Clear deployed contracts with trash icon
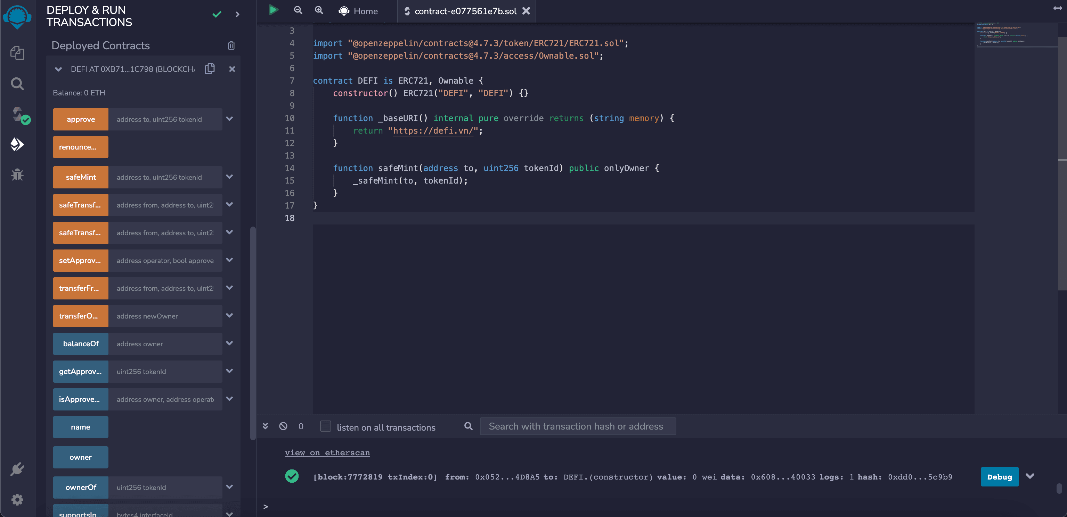1067x517 pixels. 231,45
